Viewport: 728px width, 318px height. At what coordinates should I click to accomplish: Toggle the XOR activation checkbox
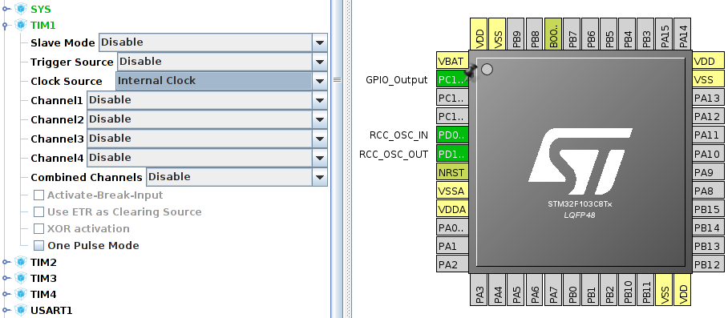point(39,229)
